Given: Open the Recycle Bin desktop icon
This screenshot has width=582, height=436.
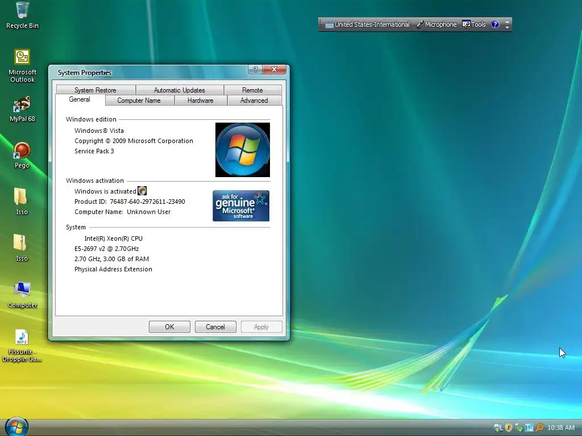Looking at the screenshot, I should [22, 15].
